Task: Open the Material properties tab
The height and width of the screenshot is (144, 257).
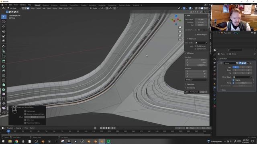Action: (x=214, y=106)
